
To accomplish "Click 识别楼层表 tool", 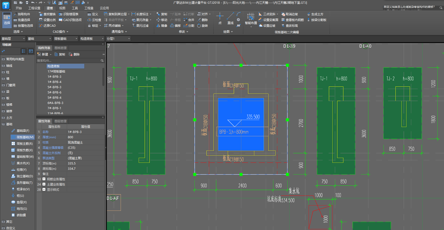I will tap(69, 14).
